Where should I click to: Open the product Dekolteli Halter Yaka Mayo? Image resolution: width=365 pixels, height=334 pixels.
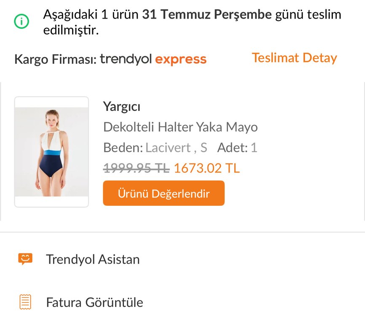click(x=181, y=127)
